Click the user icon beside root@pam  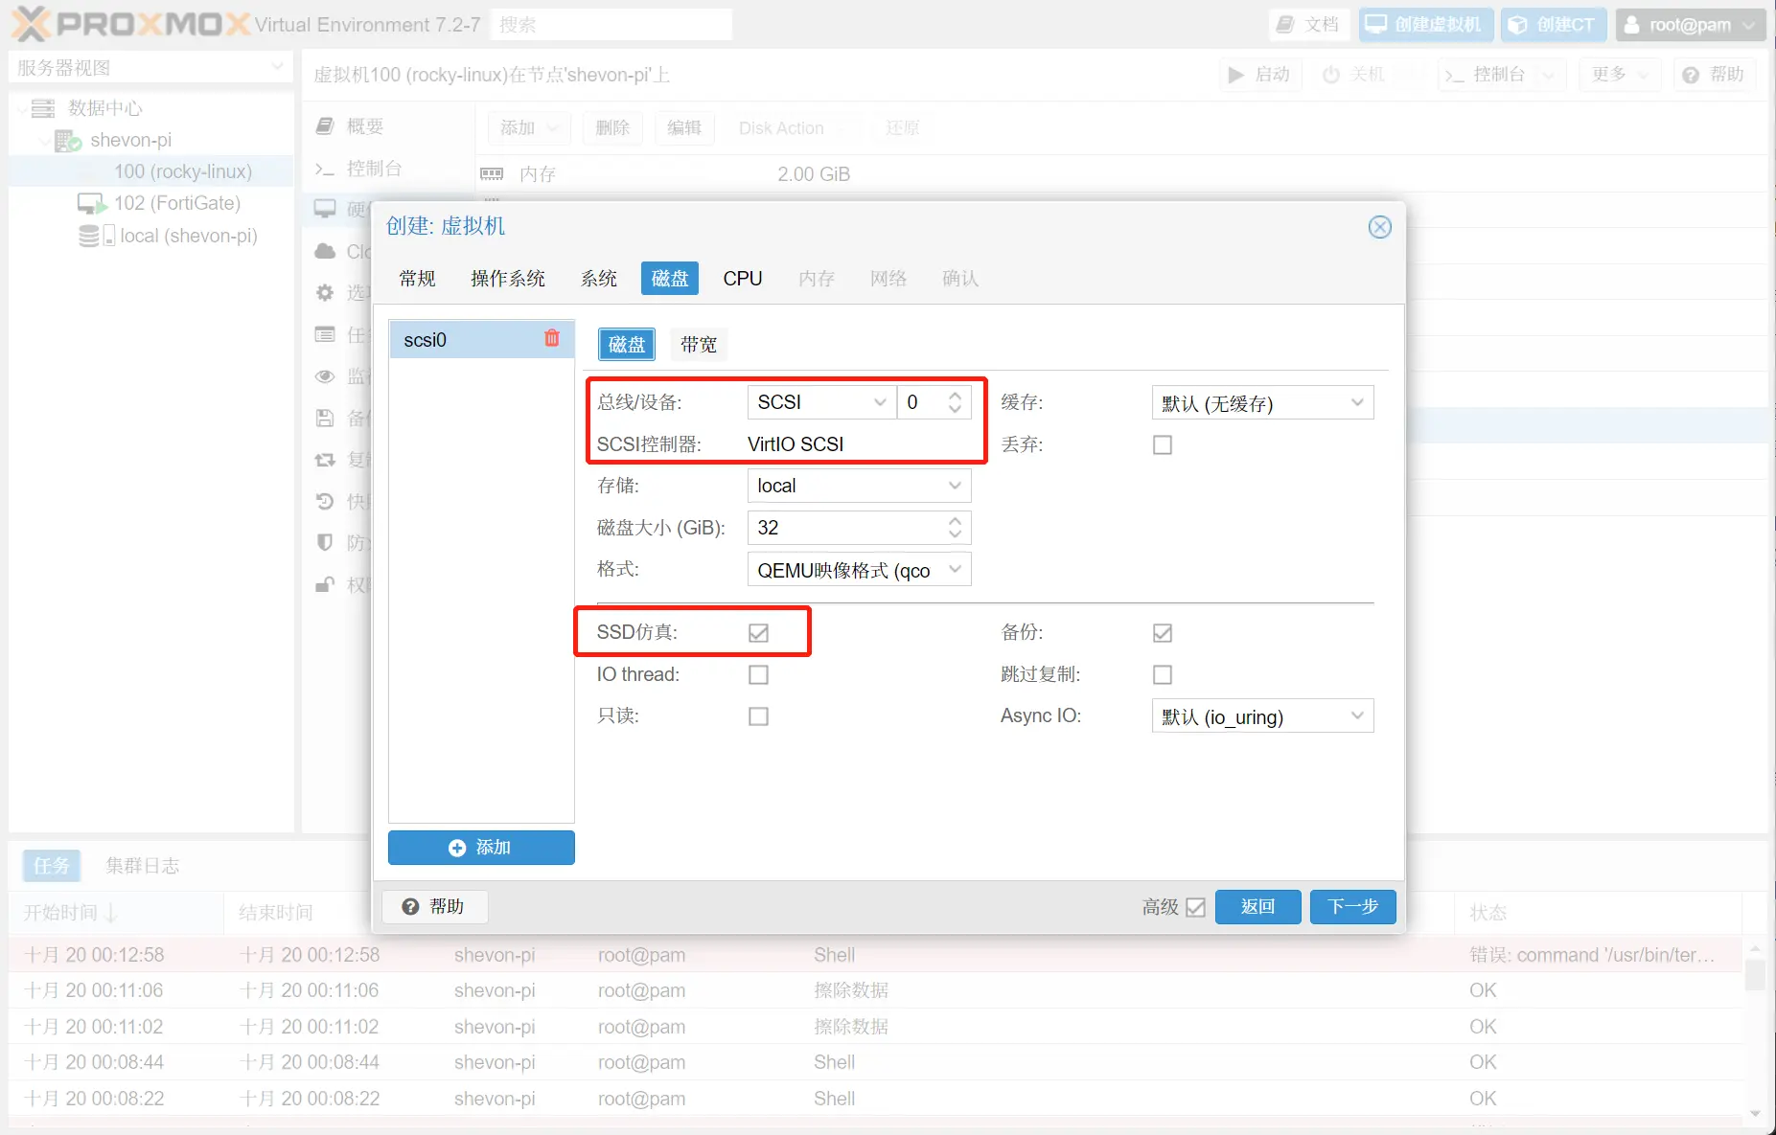(1631, 25)
